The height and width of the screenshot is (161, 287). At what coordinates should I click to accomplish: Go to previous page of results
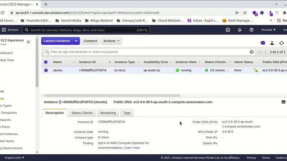pos(265,52)
